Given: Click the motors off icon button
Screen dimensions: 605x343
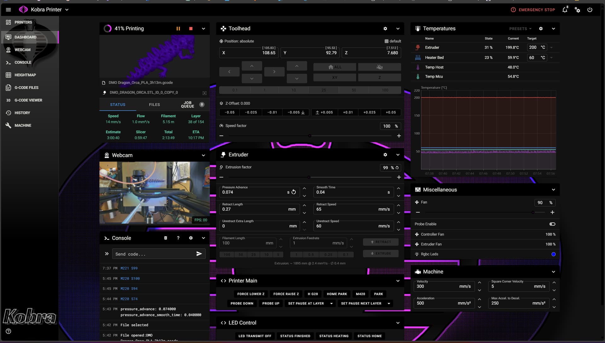Looking at the screenshot, I should pos(379,67).
